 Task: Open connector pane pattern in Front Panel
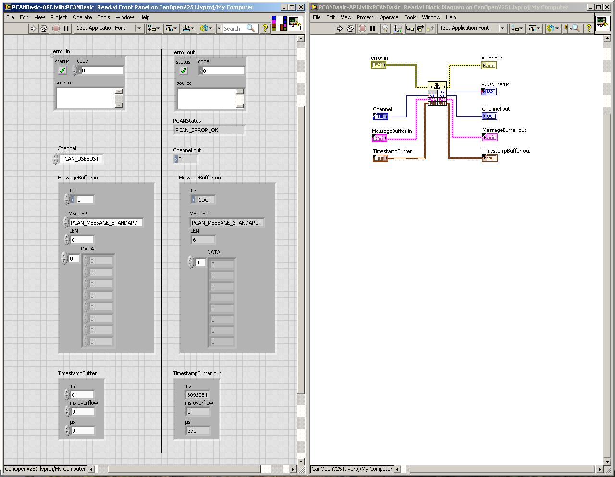[x=279, y=23]
